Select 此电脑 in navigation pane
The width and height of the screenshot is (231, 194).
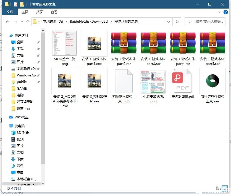pos(19,126)
